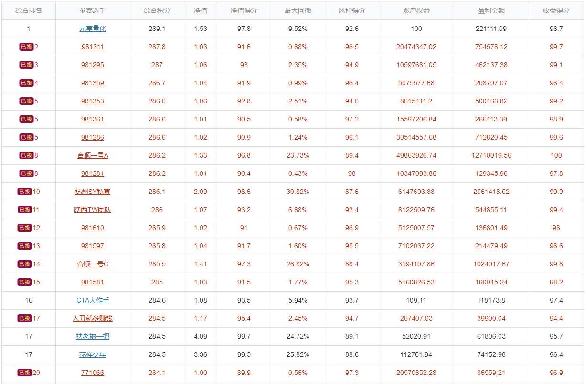
Task: Click the 风控得分 column header
Action: (352, 10)
